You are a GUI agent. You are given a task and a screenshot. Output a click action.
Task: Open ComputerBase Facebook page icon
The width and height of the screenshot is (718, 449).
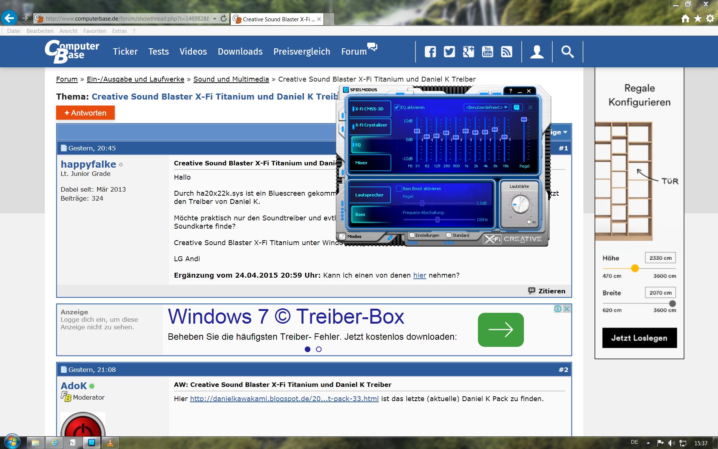pyautogui.click(x=430, y=52)
